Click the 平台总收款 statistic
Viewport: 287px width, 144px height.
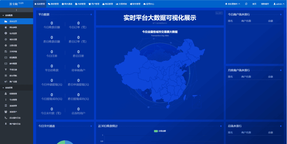[52, 68]
